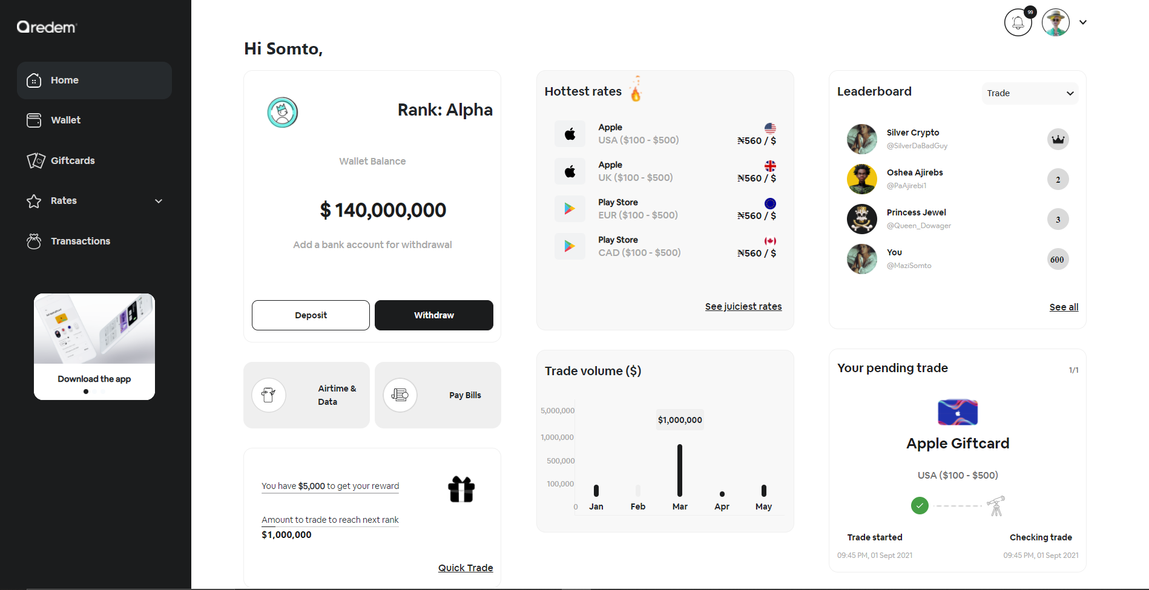Screen dimensions: 1149x590
Task: Open the notifications bell icon
Action: 1018,23
